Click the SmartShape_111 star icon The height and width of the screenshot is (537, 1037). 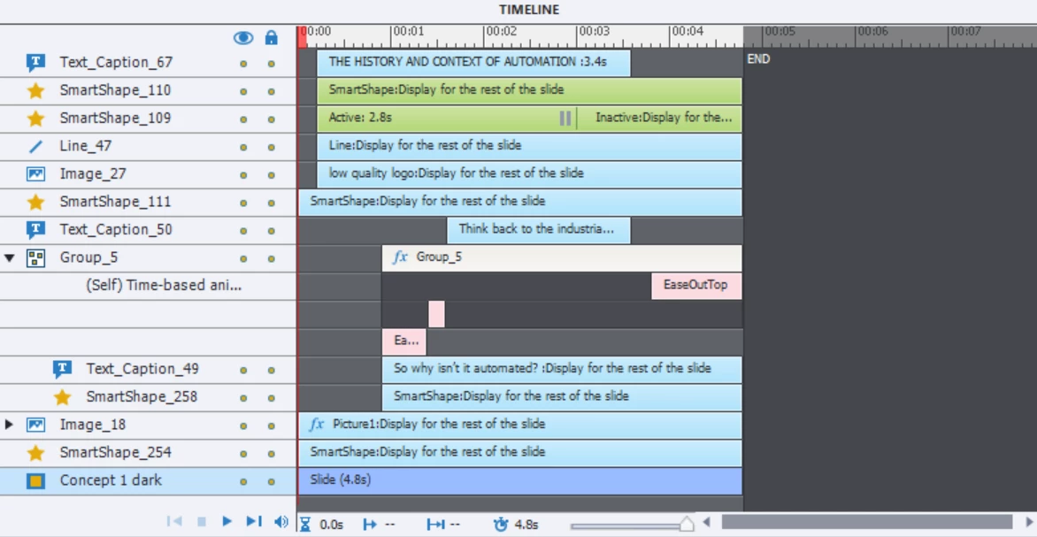(x=35, y=202)
